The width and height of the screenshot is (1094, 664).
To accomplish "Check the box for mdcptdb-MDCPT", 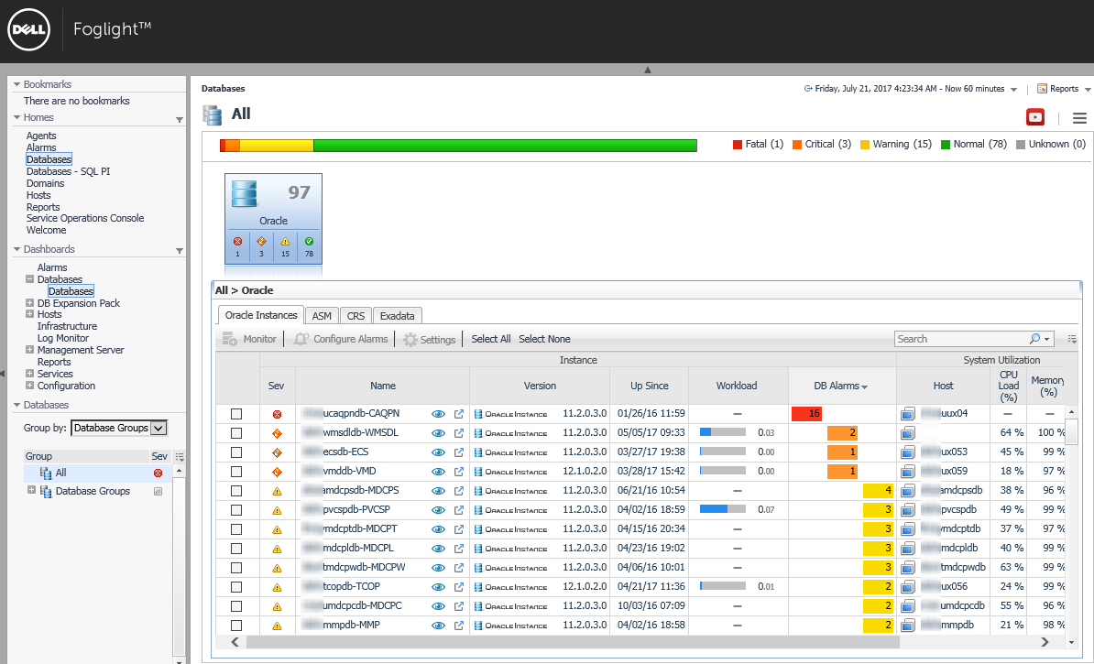I will 236,529.
